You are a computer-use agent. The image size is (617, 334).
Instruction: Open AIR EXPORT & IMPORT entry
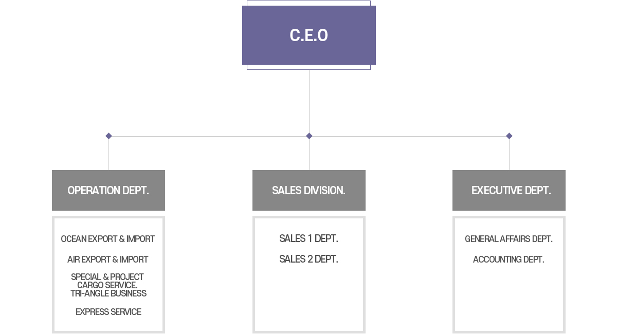pos(108,259)
